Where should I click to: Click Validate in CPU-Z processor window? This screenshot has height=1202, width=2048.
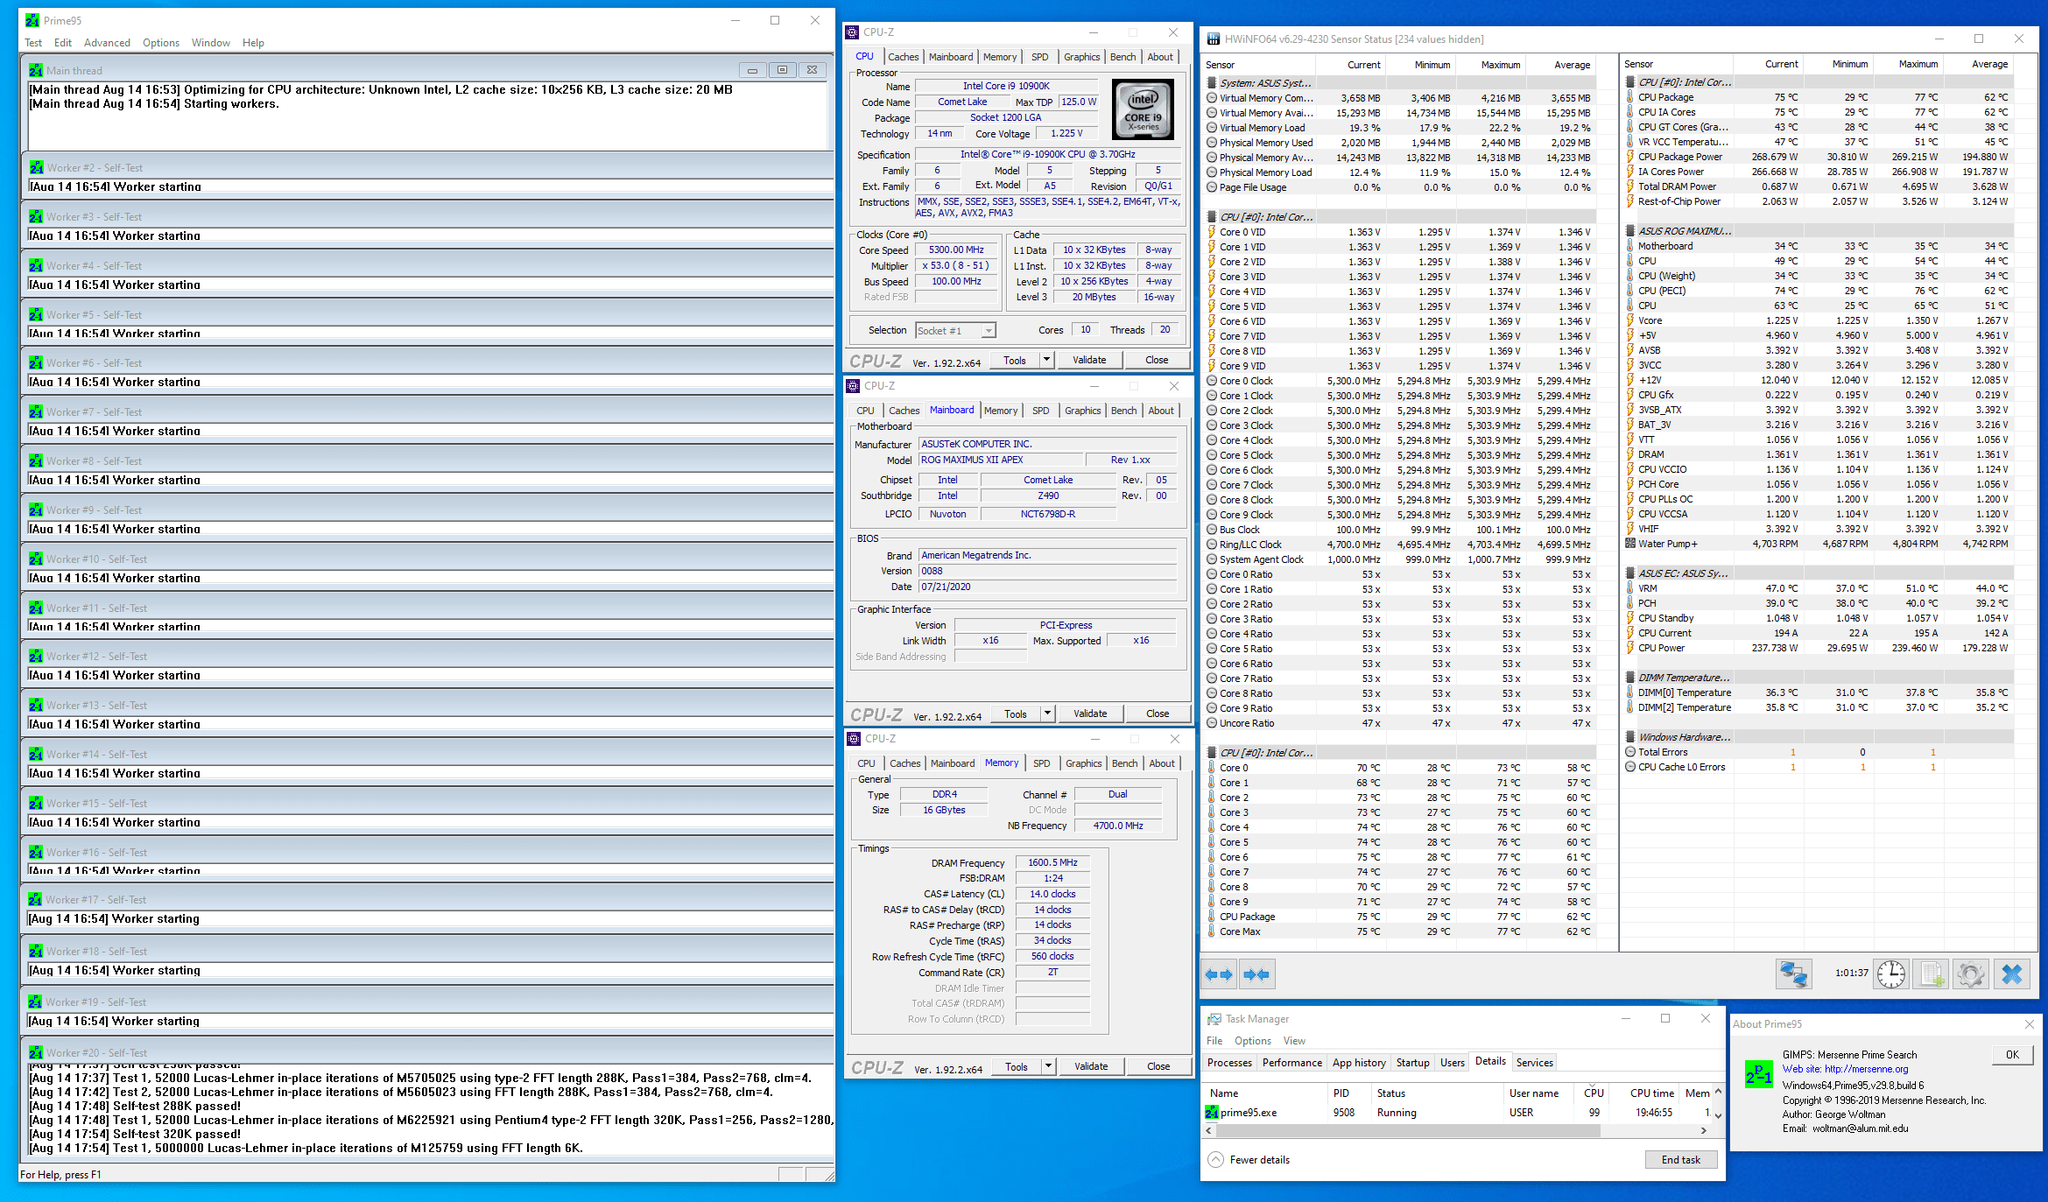(1088, 360)
